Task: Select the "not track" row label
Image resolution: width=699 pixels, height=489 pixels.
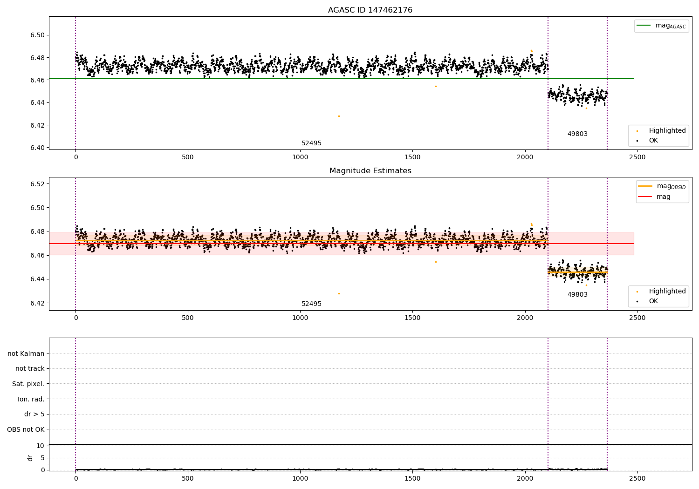Action: click(30, 369)
